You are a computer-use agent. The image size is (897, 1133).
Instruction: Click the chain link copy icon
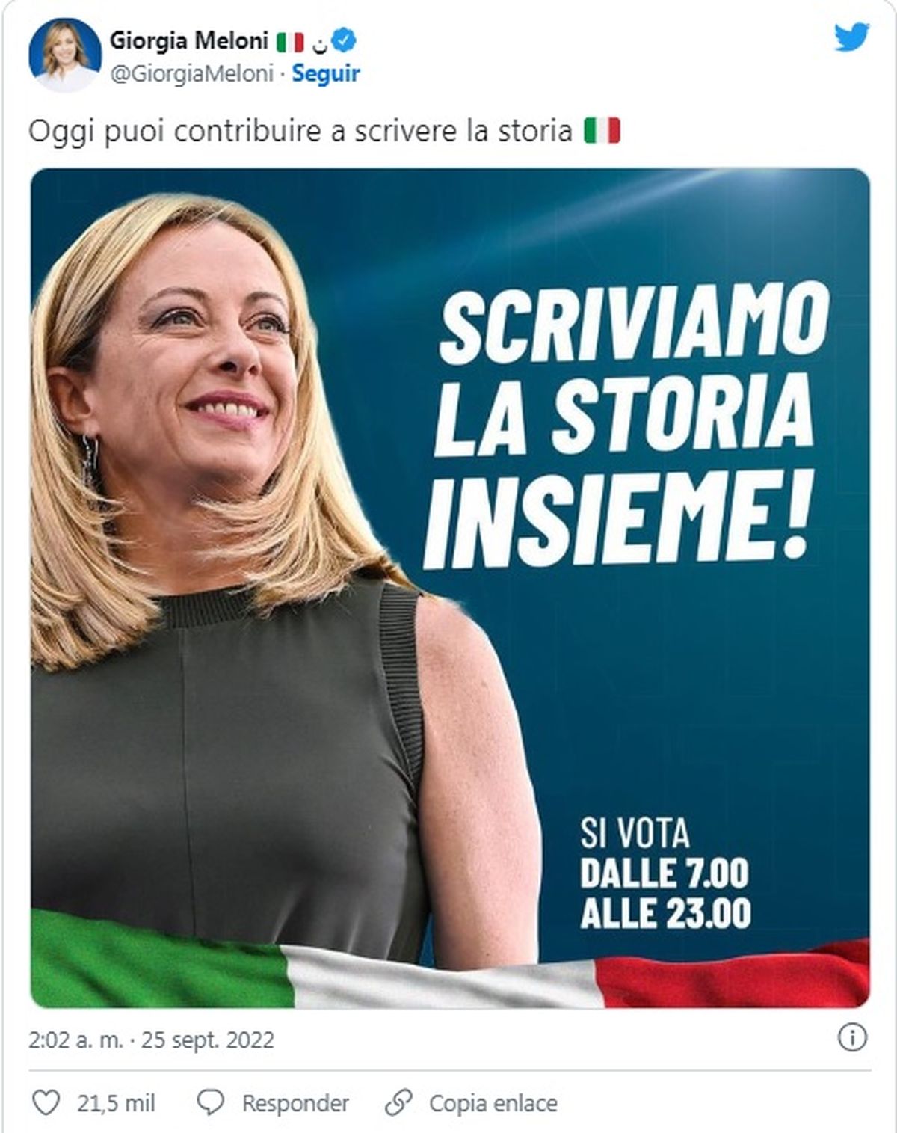[x=398, y=1103]
